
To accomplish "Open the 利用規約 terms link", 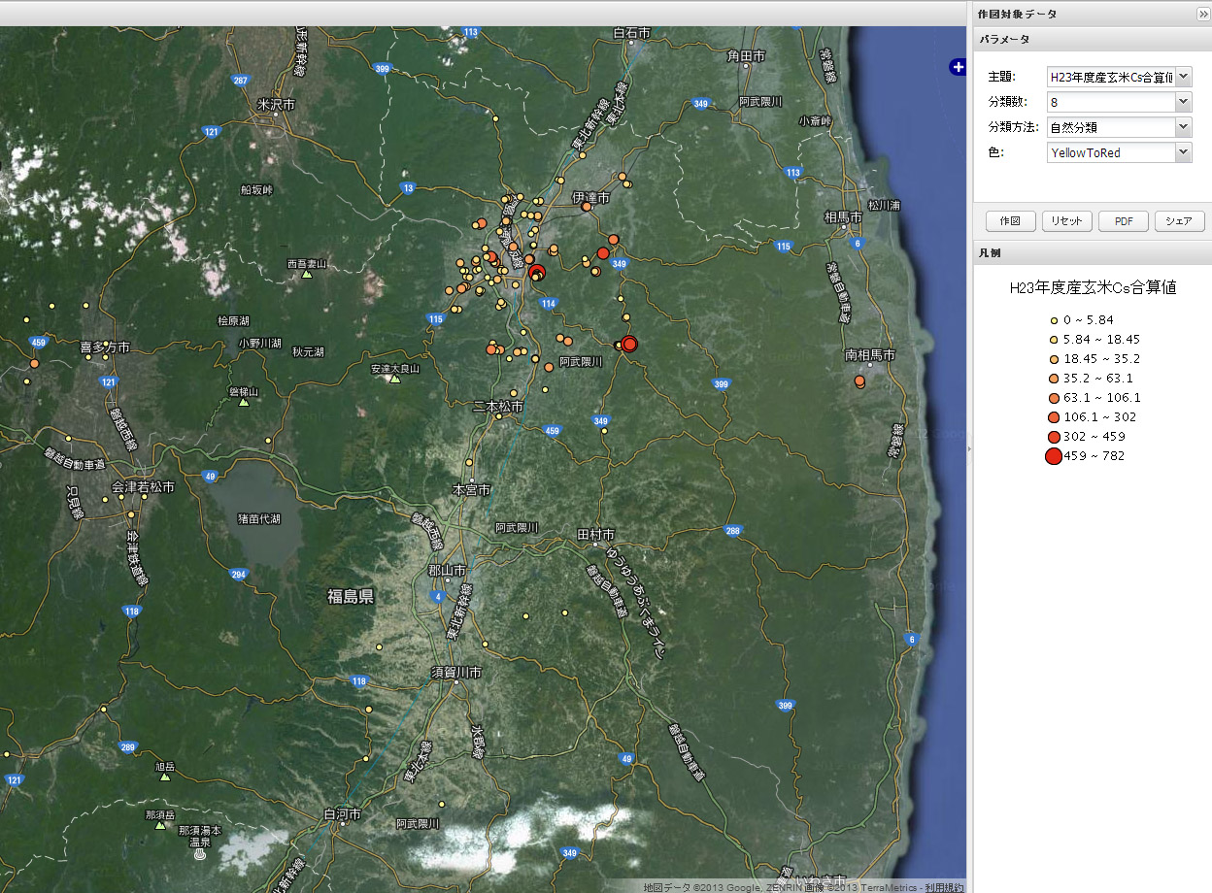I will click(x=944, y=886).
